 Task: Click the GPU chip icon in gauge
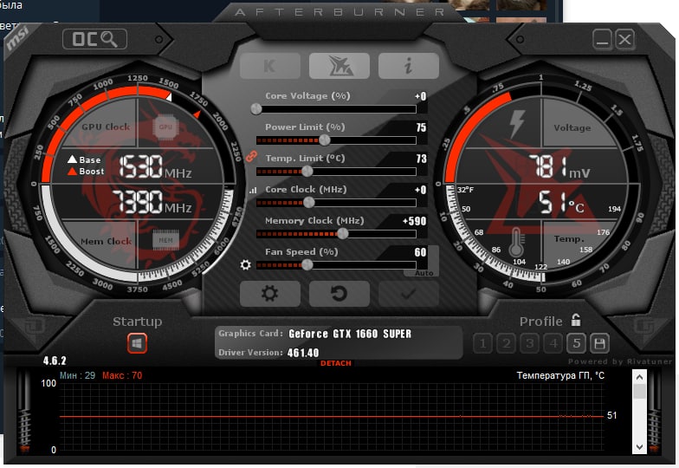pos(165,127)
